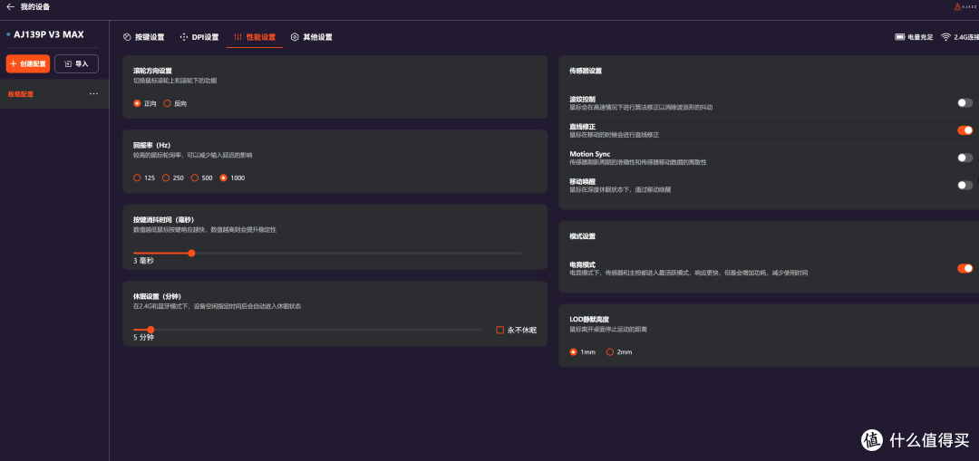Screen dimensions: 979x461
Task: Click the 其他设置 gear icon
Action: pos(295,37)
